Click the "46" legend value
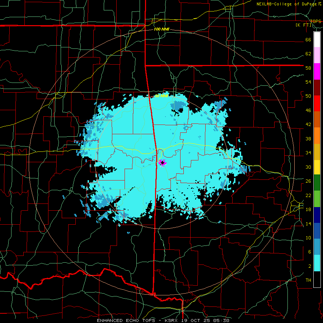 point(308,111)
